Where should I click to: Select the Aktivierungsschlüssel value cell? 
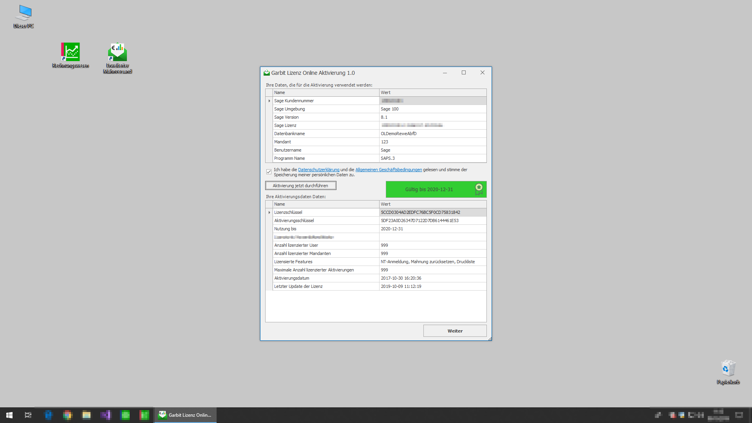tap(432, 221)
